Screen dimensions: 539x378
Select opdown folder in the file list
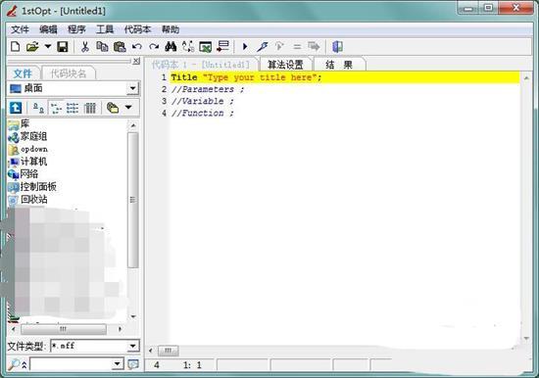[27, 149]
